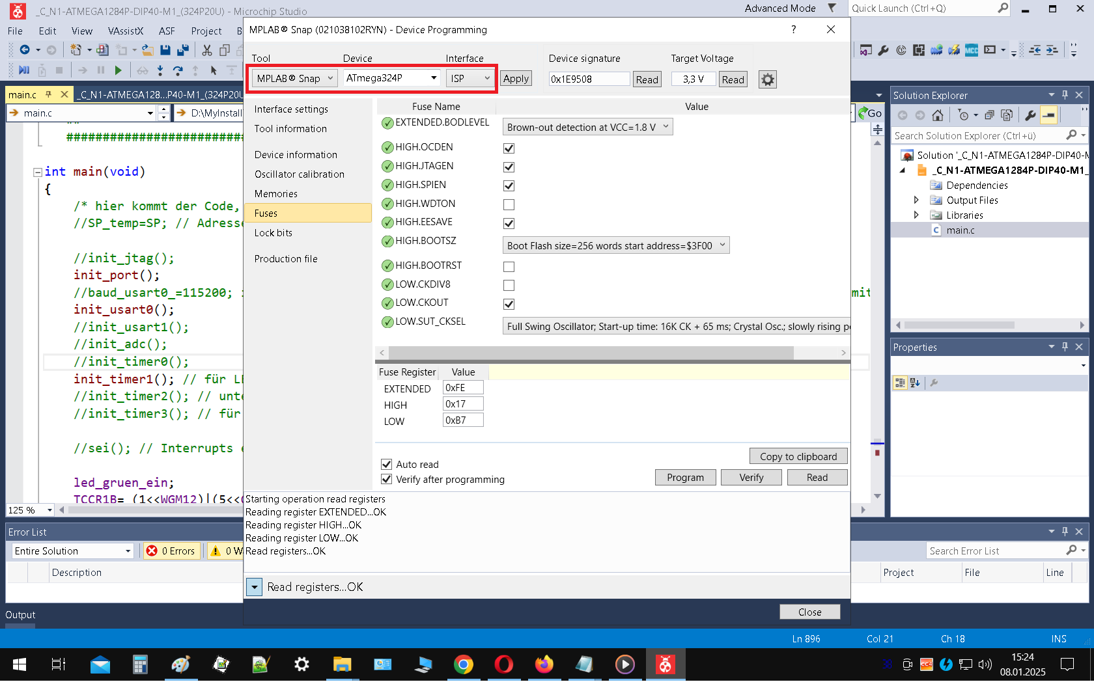Open the Device dropdown showing ATmega324P
This screenshot has height=682, width=1094.
click(x=392, y=78)
